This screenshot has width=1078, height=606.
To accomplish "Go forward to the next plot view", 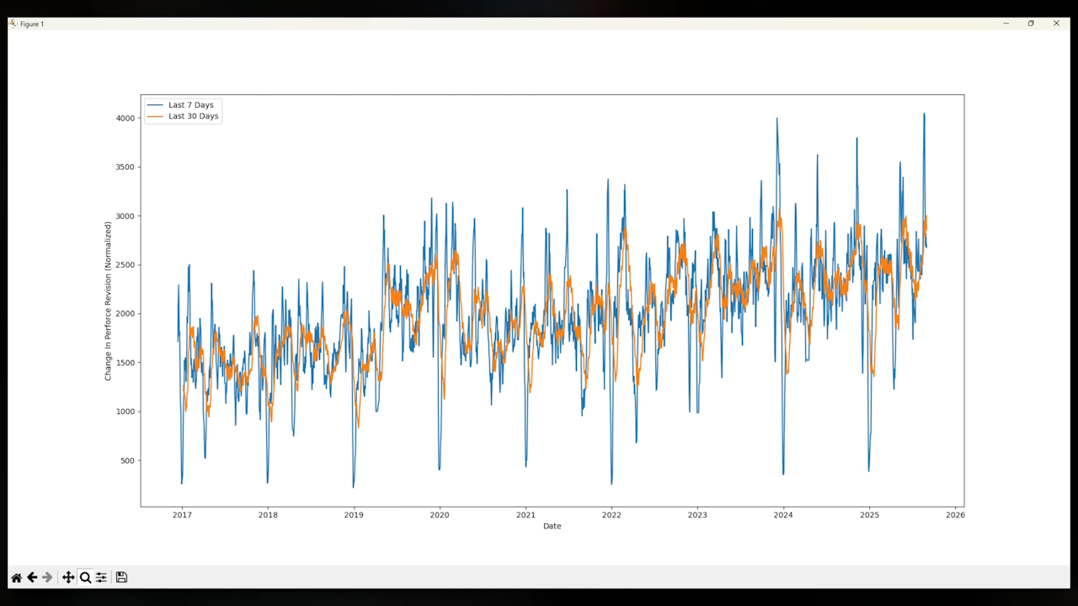I will tap(47, 577).
